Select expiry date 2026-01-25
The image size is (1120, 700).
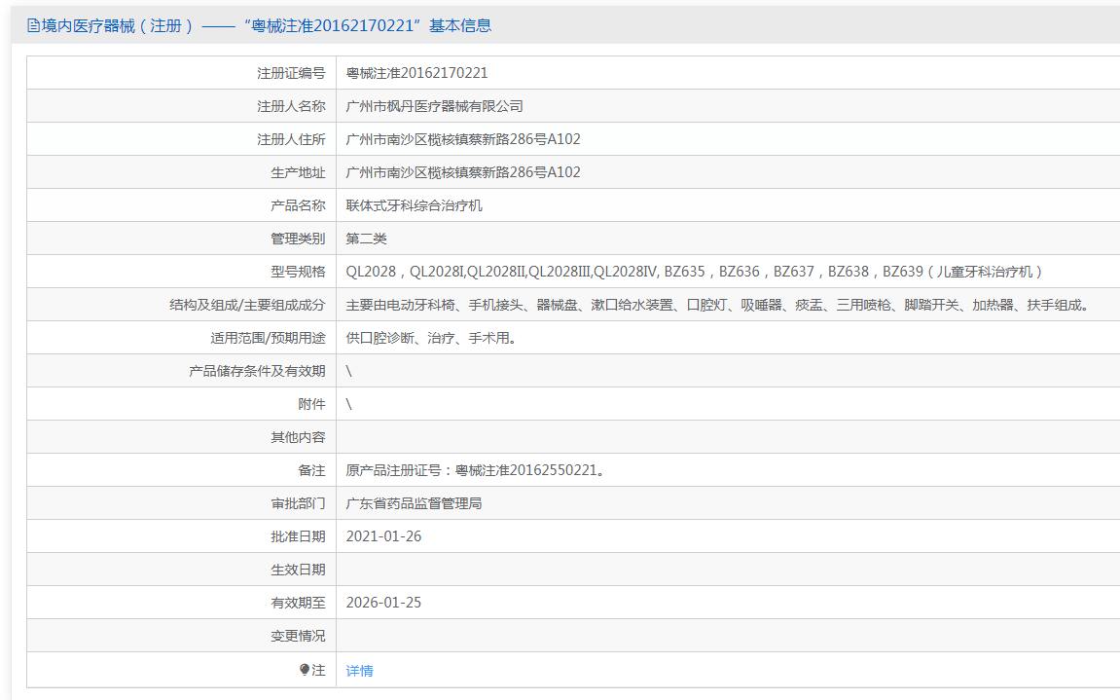pos(383,603)
